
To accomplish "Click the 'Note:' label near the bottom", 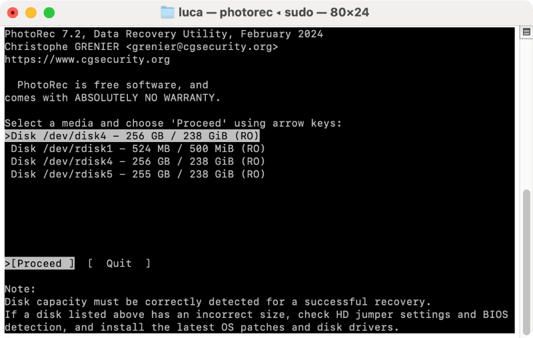I will coord(20,289).
